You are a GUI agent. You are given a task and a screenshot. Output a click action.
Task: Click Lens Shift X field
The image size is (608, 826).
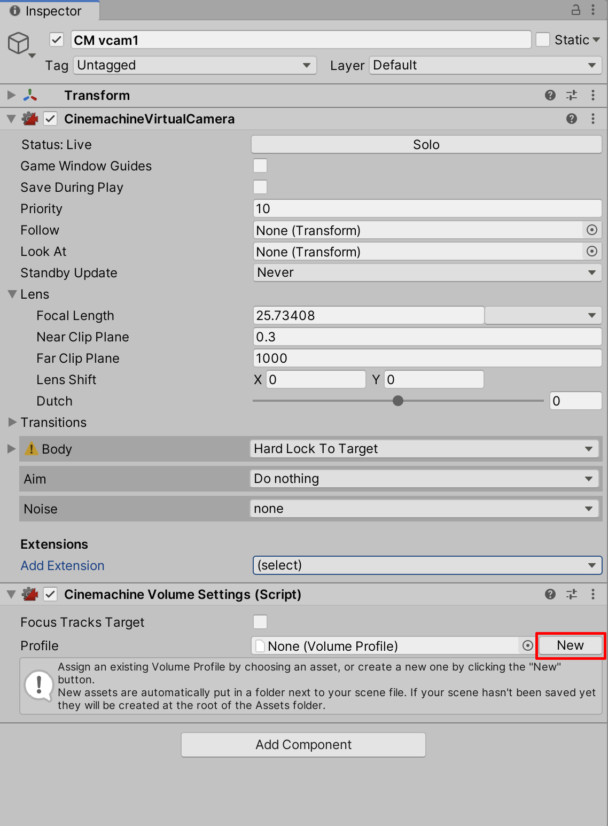click(x=316, y=379)
